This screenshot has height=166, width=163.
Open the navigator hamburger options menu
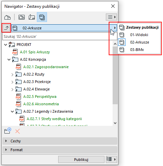click(111, 17)
